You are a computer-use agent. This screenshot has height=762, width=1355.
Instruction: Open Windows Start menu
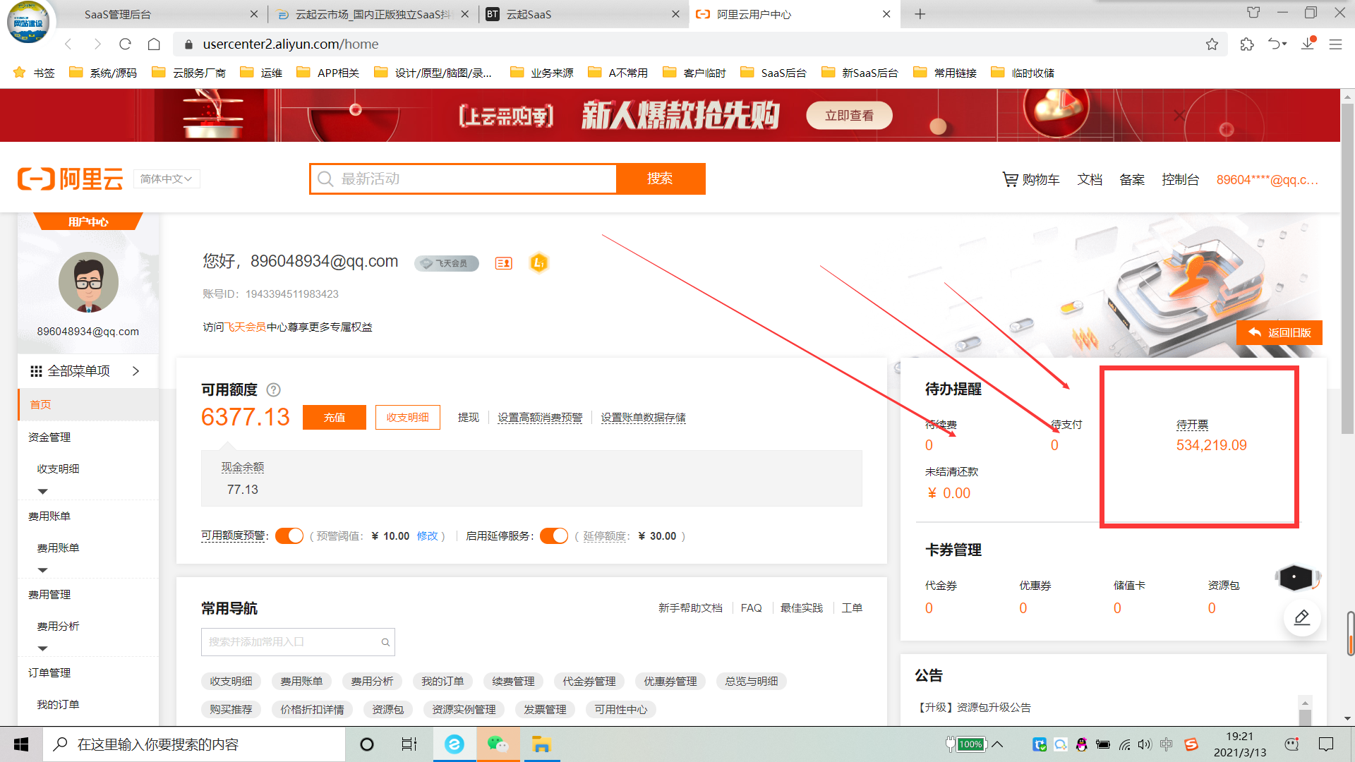pyautogui.click(x=21, y=744)
